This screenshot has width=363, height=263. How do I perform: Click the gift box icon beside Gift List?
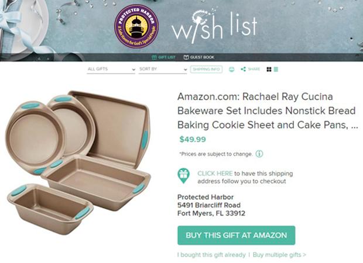[154, 57]
